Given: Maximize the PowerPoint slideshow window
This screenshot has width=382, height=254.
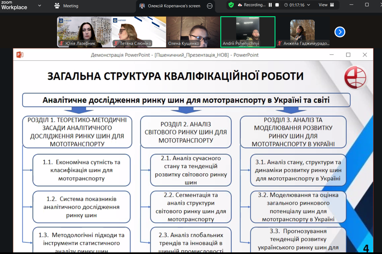Looking at the screenshot, I should pos(348,55).
